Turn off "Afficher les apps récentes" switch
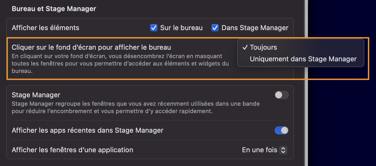Image resolution: width=376 pixels, height=166 pixels. [x=281, y=130]
